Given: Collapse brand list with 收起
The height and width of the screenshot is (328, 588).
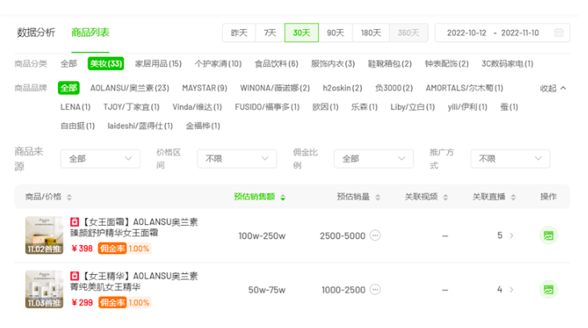Looking at the screenshot, I should pyautogui.click(x=553, y=88).
